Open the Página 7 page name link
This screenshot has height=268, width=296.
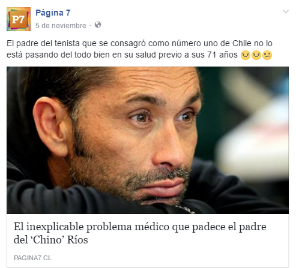(53, 13)
